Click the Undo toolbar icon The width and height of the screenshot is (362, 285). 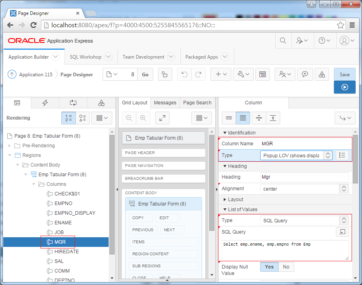184,74
